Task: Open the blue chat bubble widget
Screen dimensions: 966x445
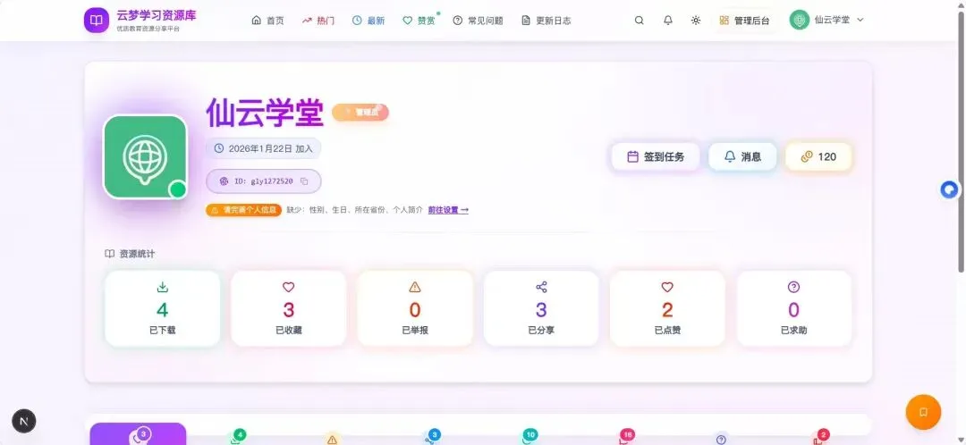Action: tap(949, 189)
